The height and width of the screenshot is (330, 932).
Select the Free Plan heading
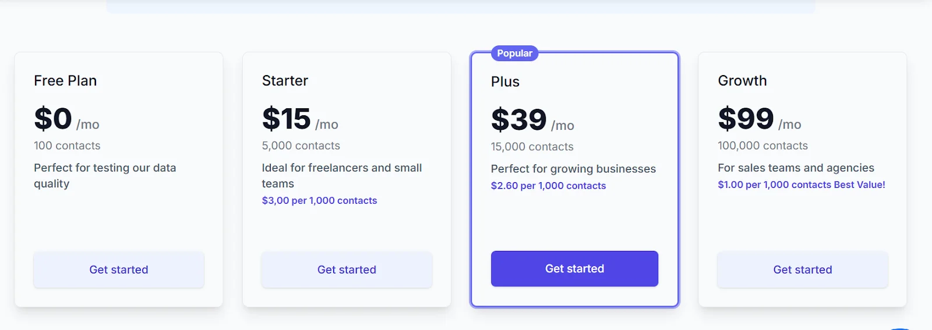pos(65,81)
